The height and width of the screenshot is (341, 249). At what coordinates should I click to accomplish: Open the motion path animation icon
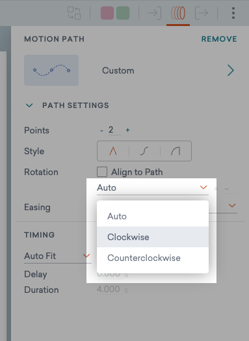(x=178, y=13)
